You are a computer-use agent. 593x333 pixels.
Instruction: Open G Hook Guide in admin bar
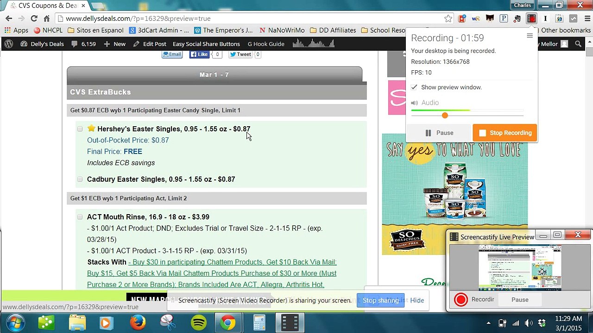tap(266, 44)
